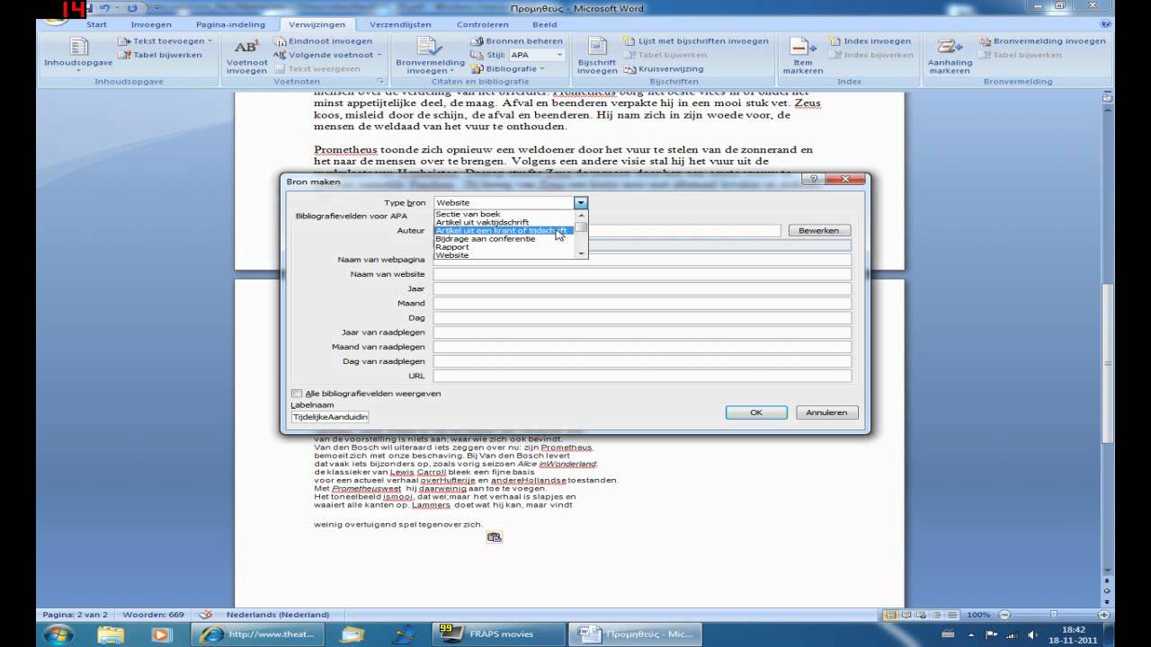Confirm the dialog with OK
The image size is (1151, 647).
coord(756,412)
